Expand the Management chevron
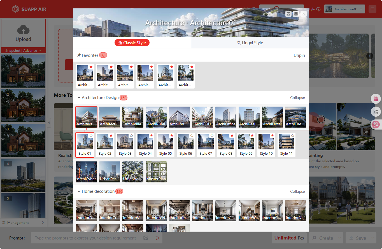Image resolution: width=382 pixels, height=249 pixels. [x=43, y=223]
